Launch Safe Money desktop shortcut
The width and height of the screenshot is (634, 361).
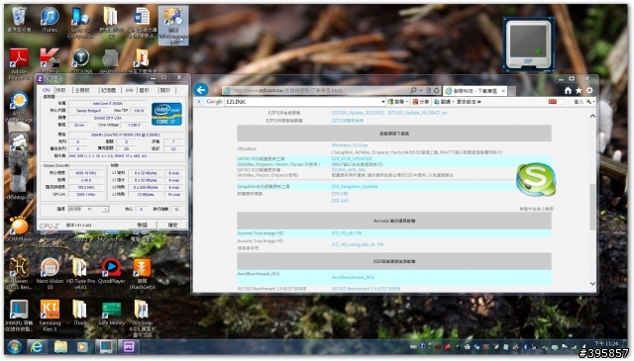(111, 313)
